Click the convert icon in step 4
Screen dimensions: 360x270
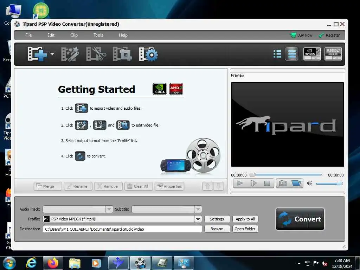(x=80, y=156)
